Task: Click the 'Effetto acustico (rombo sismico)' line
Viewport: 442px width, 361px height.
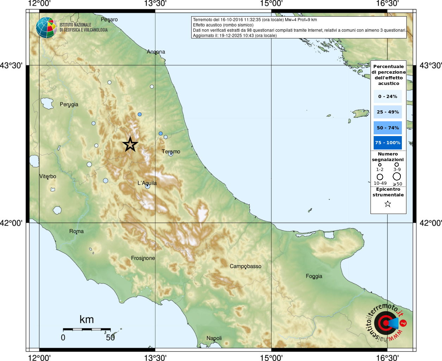Action: point(223,25)
